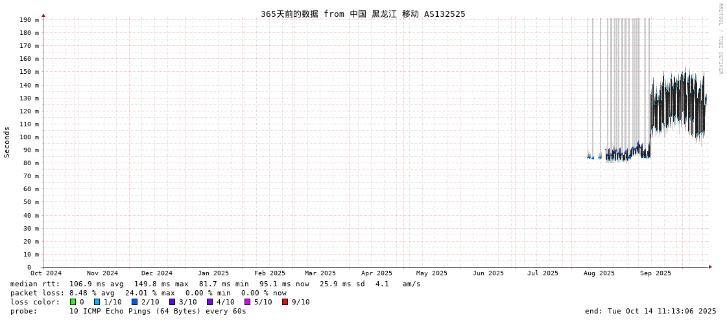Click the end timestamp Tue Oct 14 text
This screenshot has height=320, width=727.
pos(650,311)
